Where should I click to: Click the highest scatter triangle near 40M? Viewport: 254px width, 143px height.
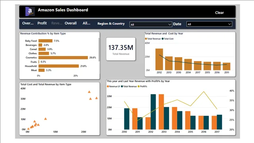click(x=89, y=92)
